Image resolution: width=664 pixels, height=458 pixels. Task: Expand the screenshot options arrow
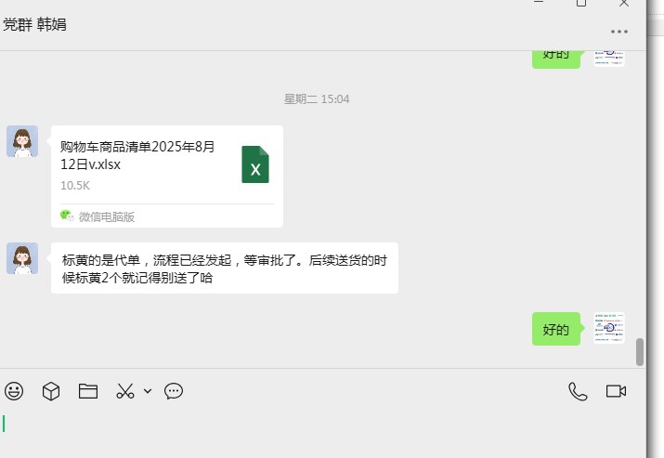148,391
